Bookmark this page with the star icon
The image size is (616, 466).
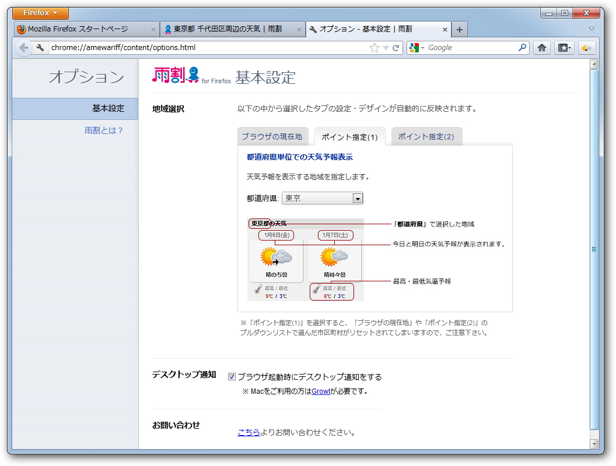pyautogui.click(x=374, y=48)
